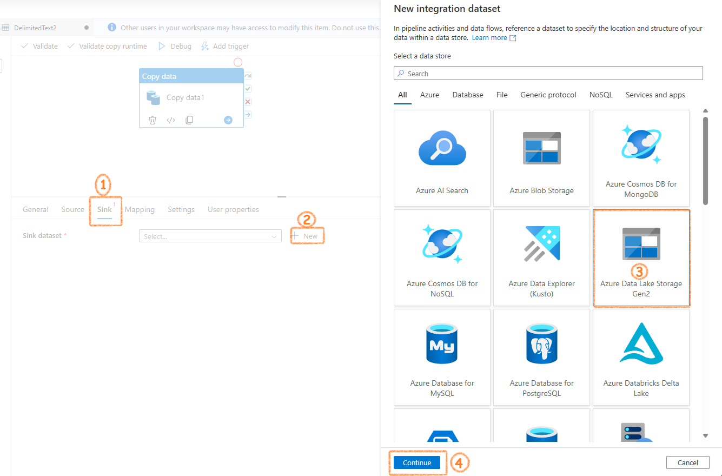
Task: Open the General tab of Copy data
Action: point(36,209)
